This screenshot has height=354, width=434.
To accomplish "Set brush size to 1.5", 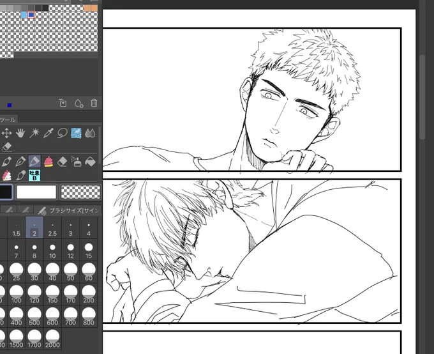I will 17,228.
